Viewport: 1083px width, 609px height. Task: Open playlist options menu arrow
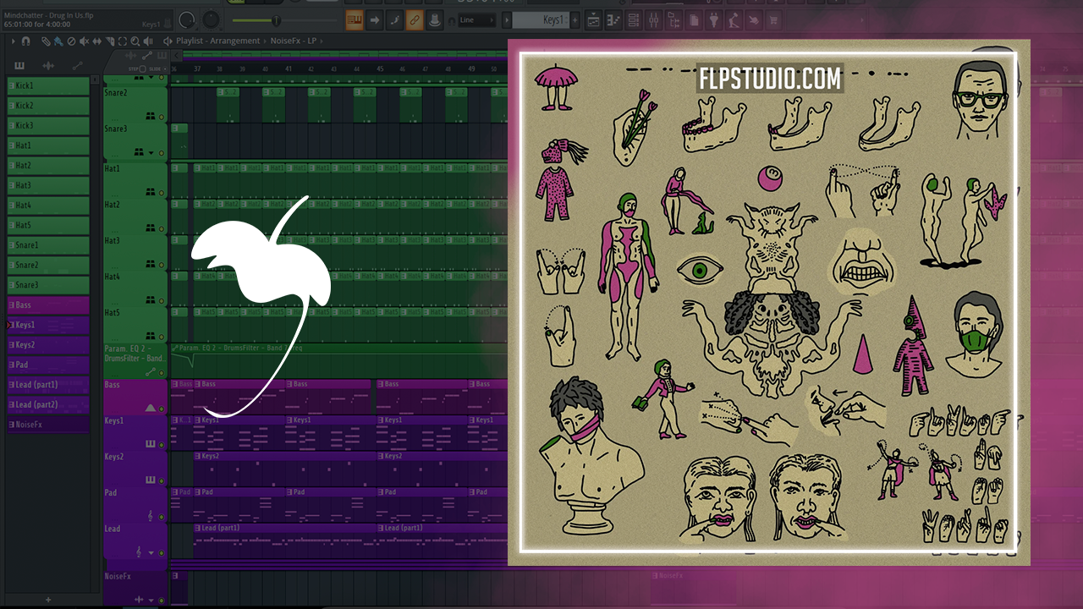pos(13,41)
